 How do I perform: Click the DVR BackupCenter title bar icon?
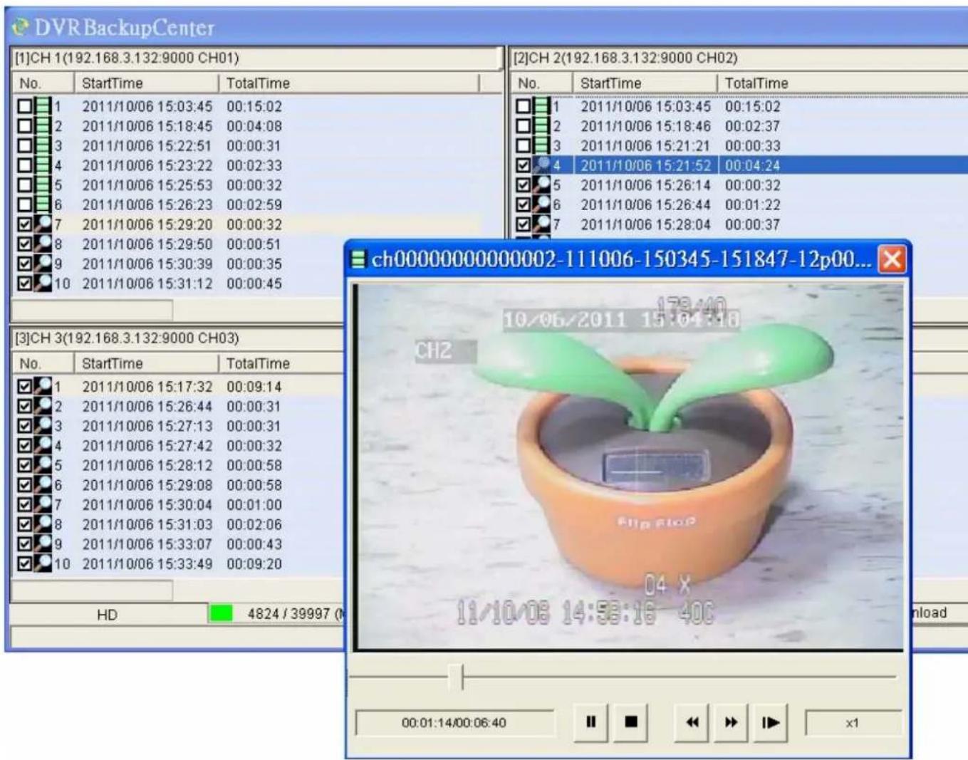(x=20, y=27)
